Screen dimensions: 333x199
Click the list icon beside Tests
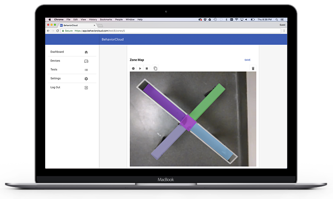(x=86, y=70)
